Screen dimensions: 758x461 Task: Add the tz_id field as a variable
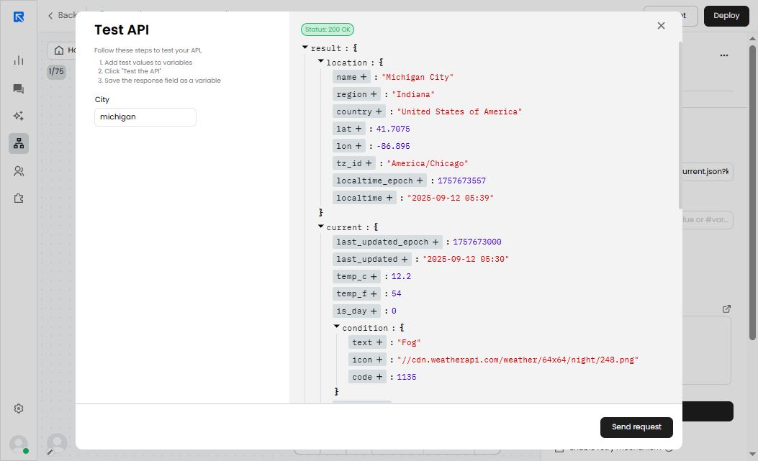tap(369, 163)
